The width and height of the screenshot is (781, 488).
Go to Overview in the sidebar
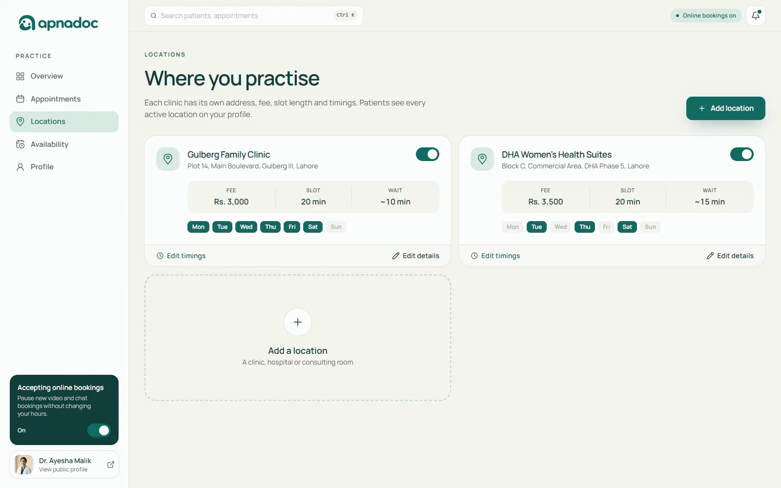[64, 76]
